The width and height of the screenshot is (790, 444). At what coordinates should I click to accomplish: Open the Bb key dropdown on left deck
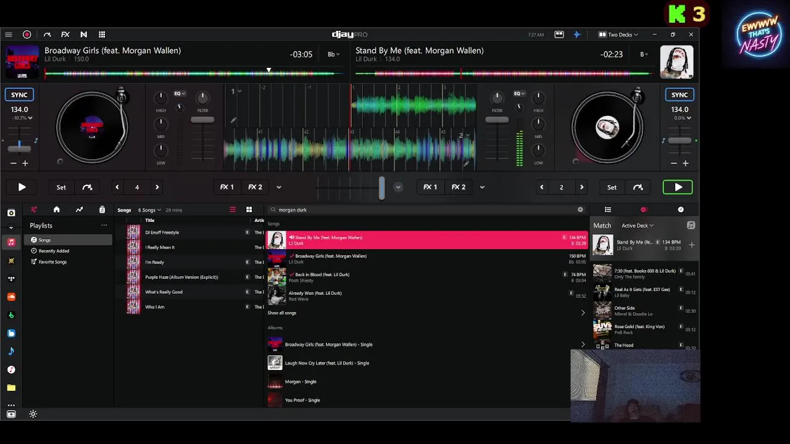tap(333, 54)
